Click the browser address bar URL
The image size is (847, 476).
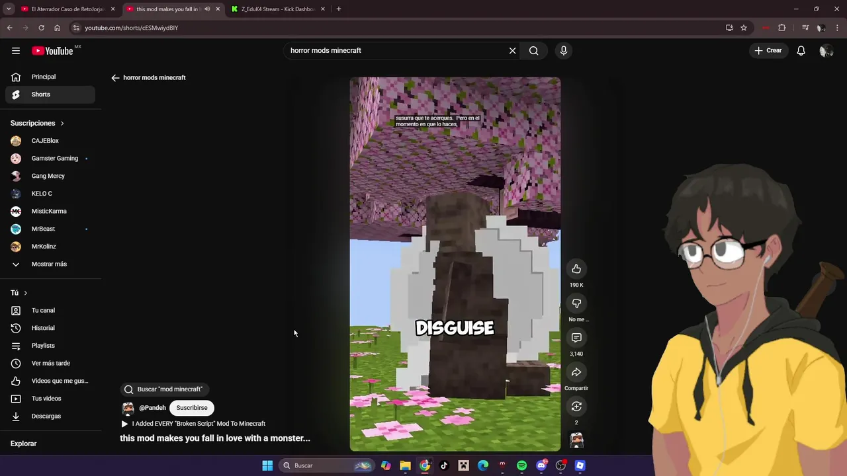click(131, 28)
